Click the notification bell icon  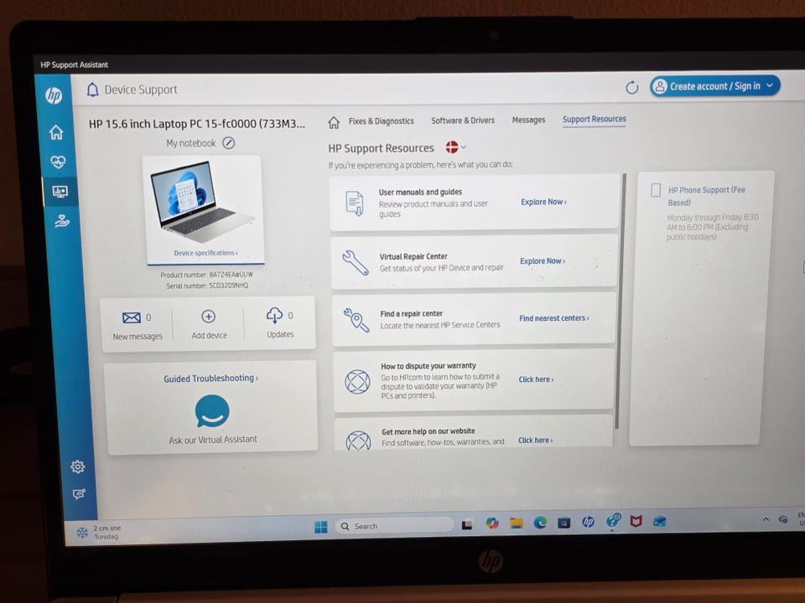[x=92, y=90]
